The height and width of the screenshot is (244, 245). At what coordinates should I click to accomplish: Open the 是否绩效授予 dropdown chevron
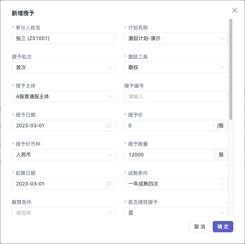[222, 213]
